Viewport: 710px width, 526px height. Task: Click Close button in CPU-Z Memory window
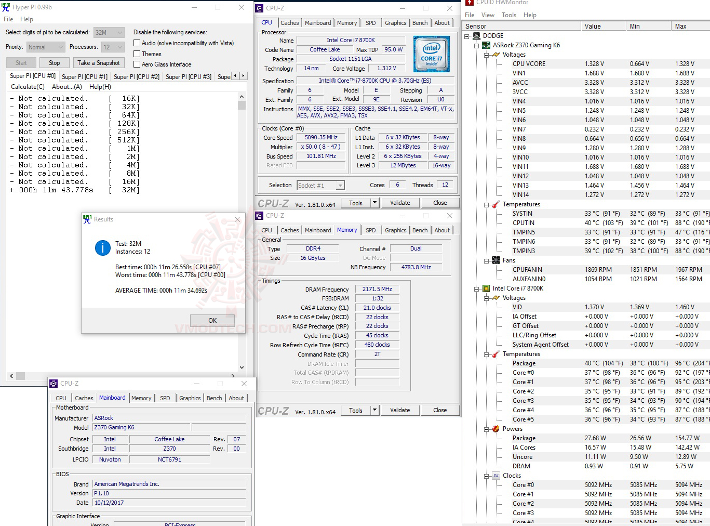click(440, 410)
